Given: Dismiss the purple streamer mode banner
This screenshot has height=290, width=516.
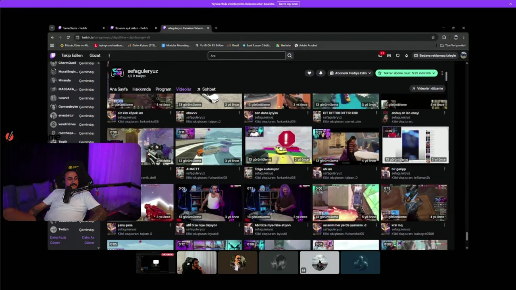Looking at the screenshot, I should (510, 4).
